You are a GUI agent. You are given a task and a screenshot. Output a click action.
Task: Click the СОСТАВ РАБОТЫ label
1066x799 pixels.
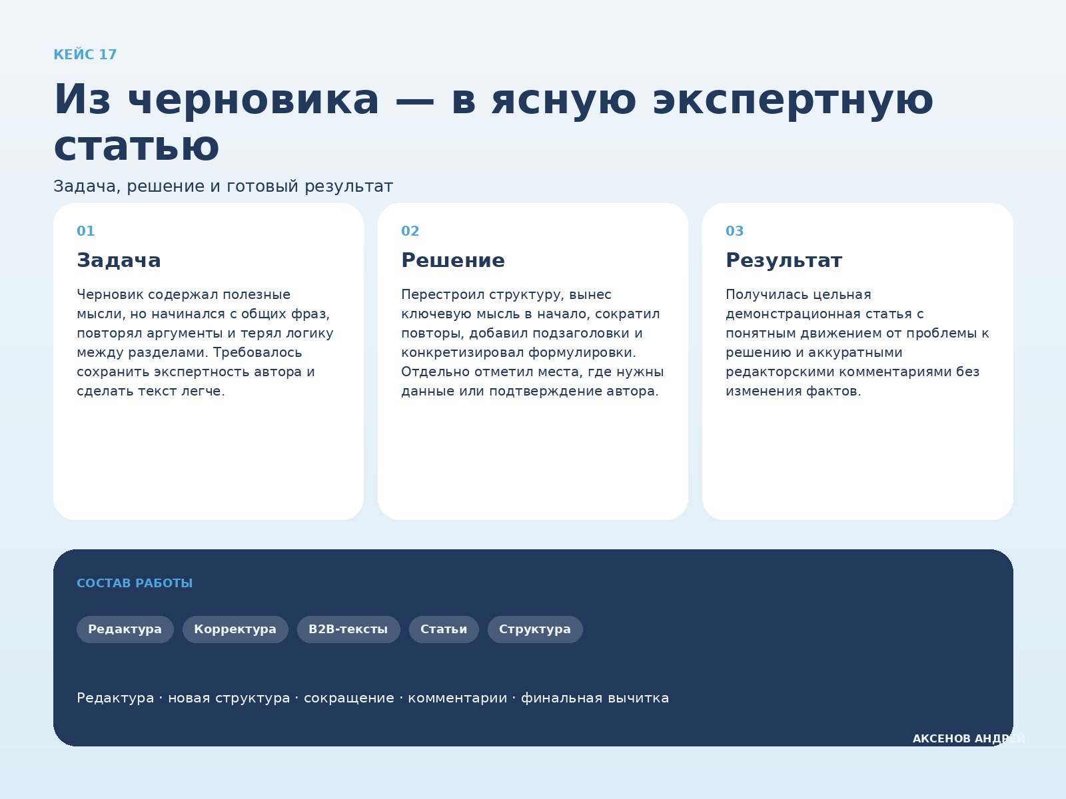click(135, 583)
